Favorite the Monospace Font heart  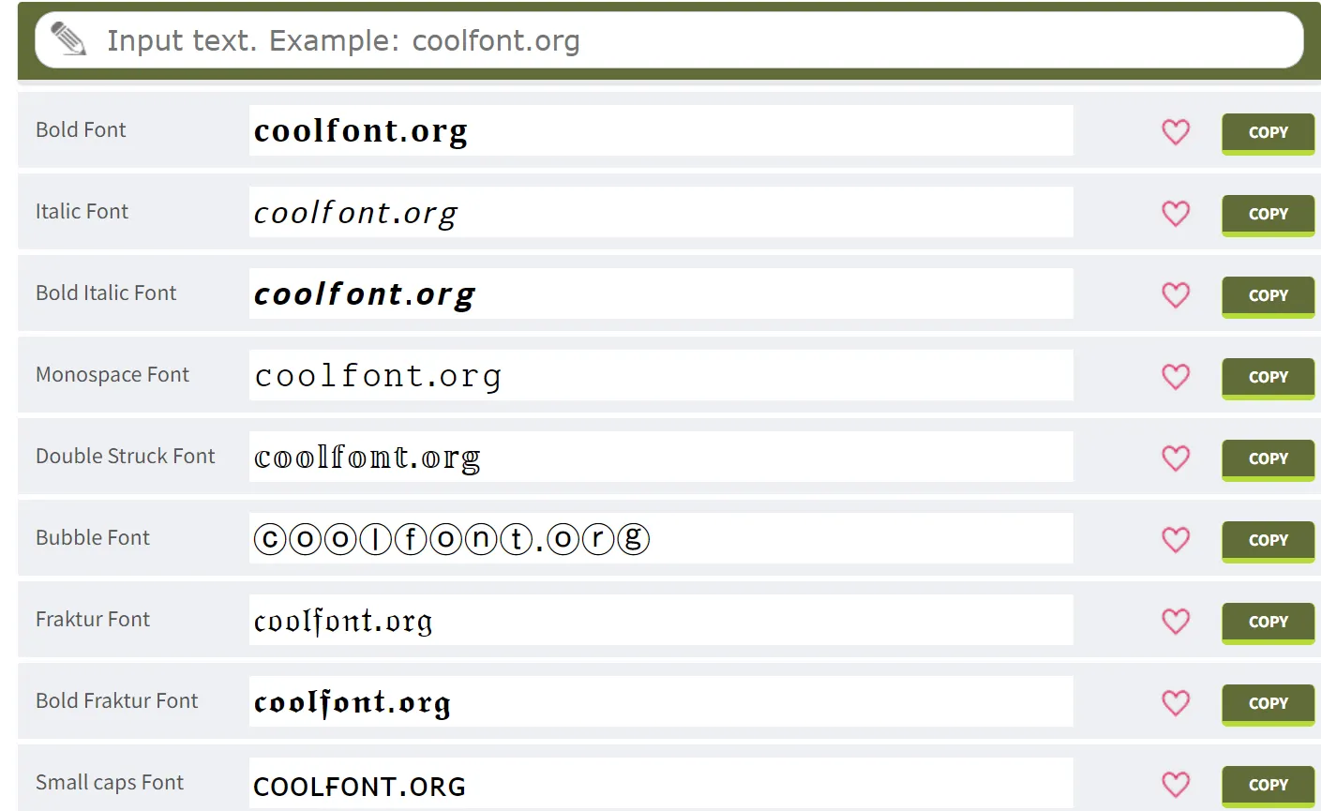[1176, 376]
